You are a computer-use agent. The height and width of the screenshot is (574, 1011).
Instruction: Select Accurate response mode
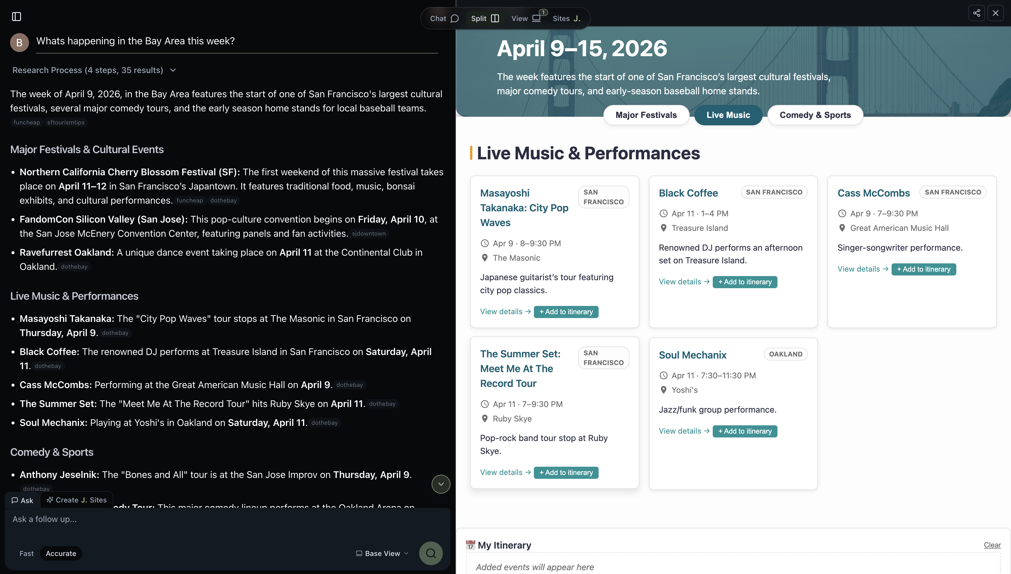coord(61,554)
